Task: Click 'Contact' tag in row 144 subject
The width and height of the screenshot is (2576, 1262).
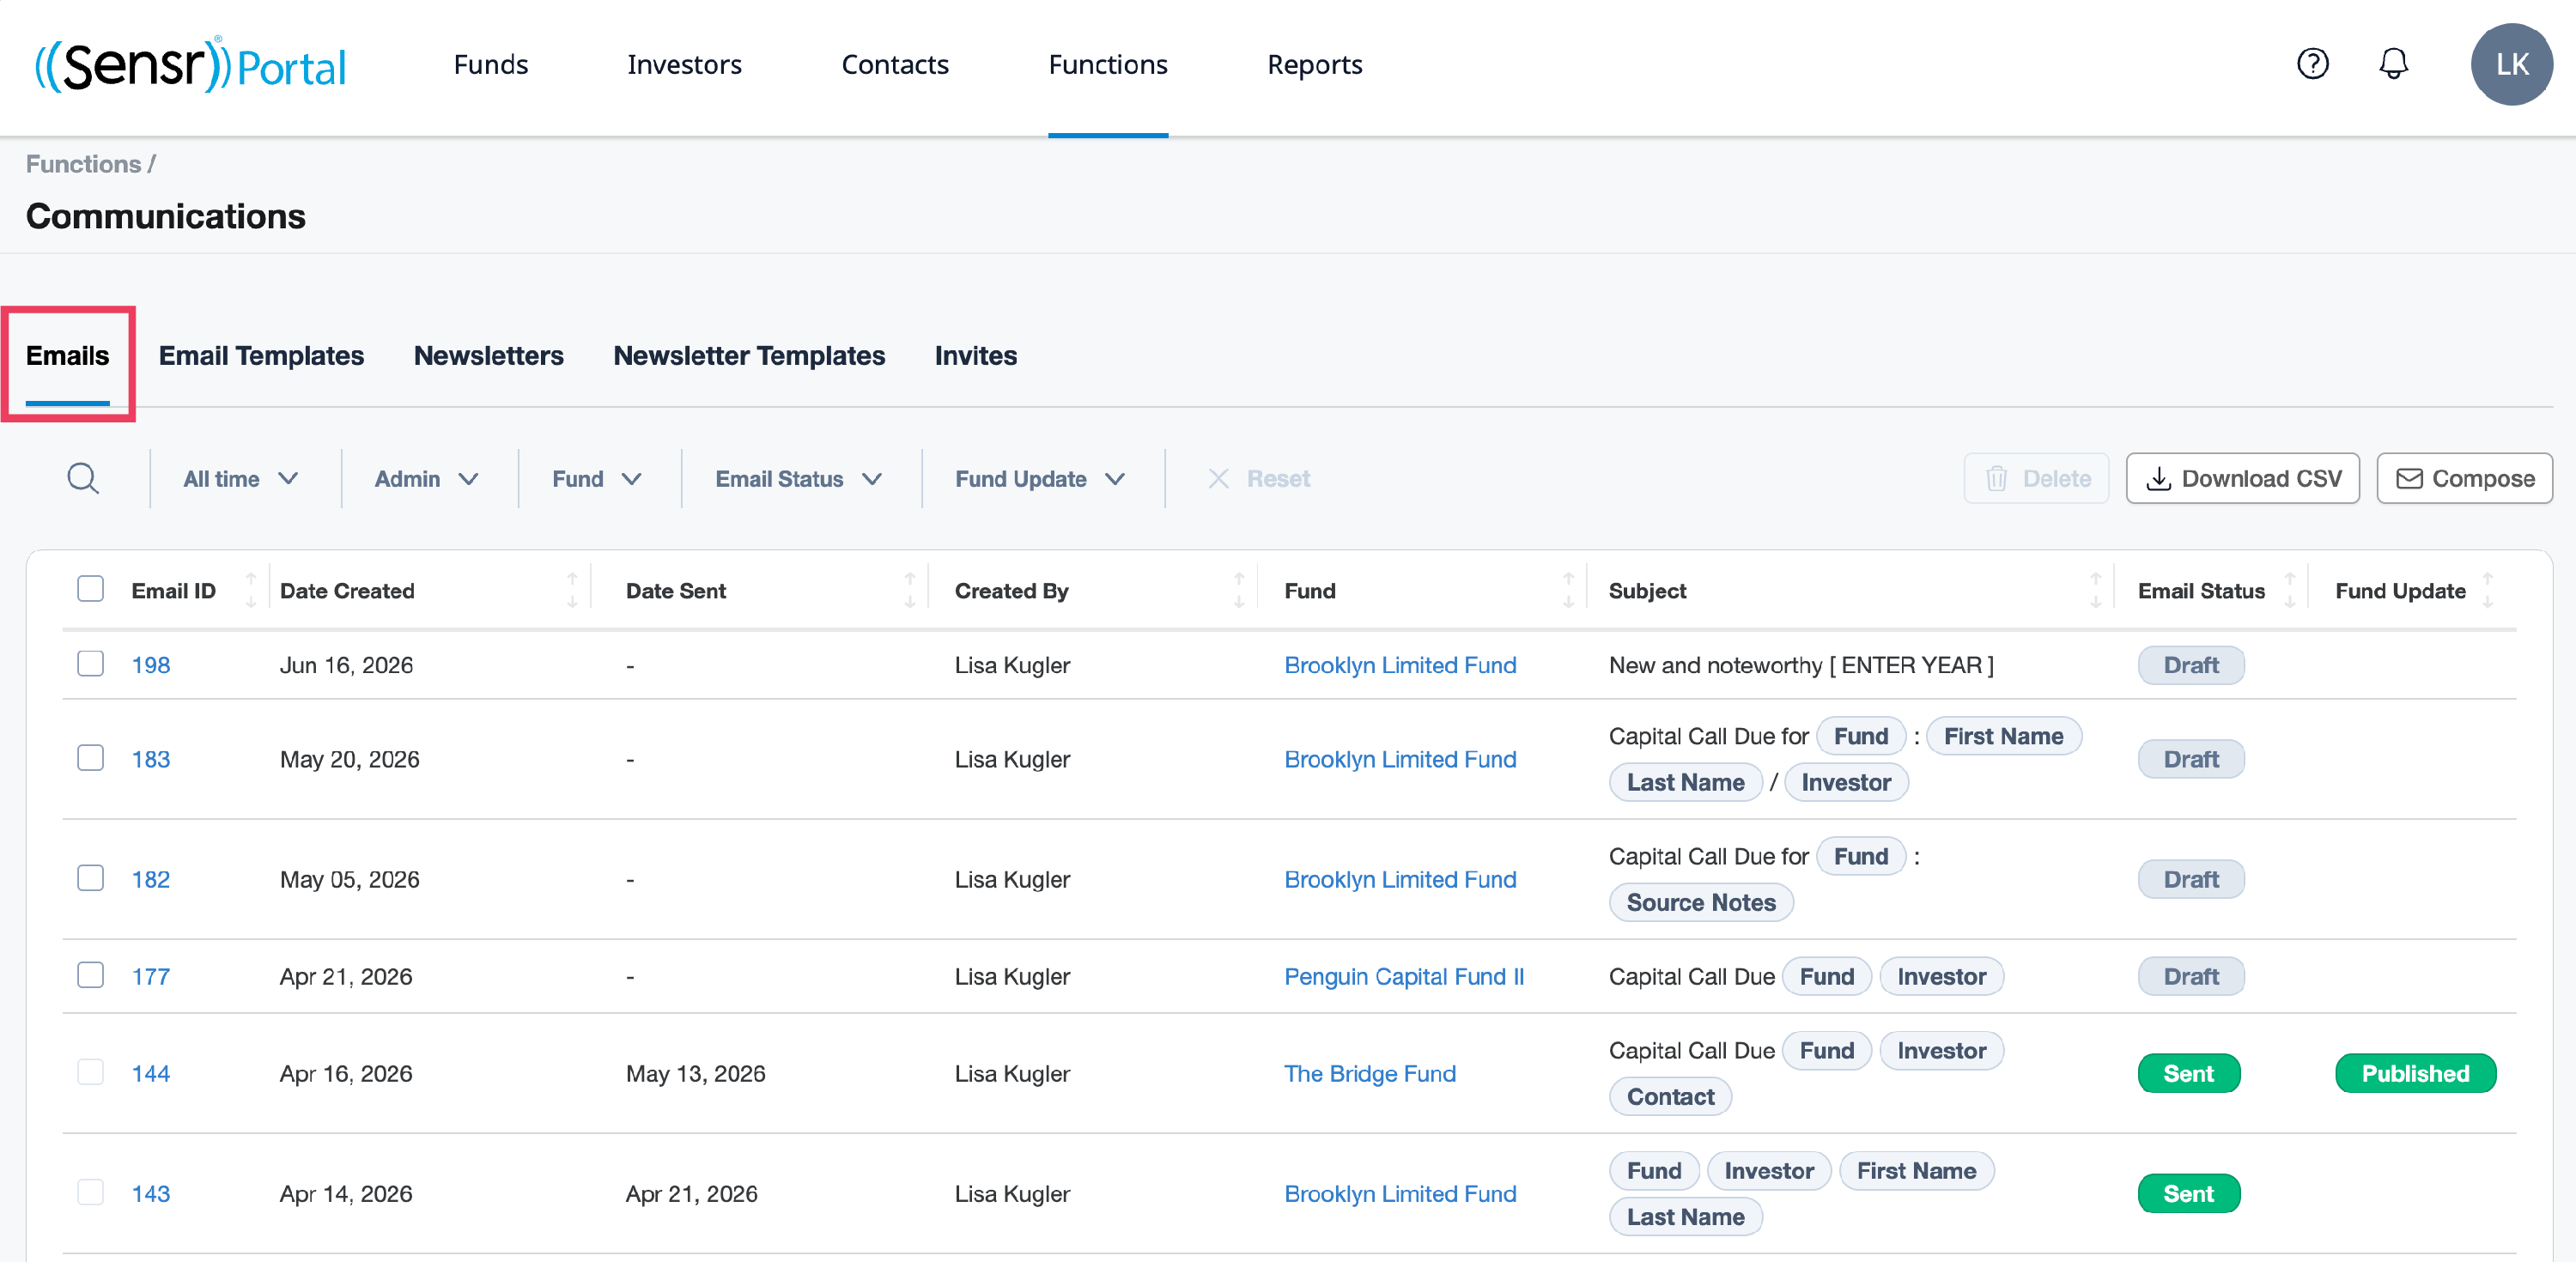Action: [x=1670, y=1096]
